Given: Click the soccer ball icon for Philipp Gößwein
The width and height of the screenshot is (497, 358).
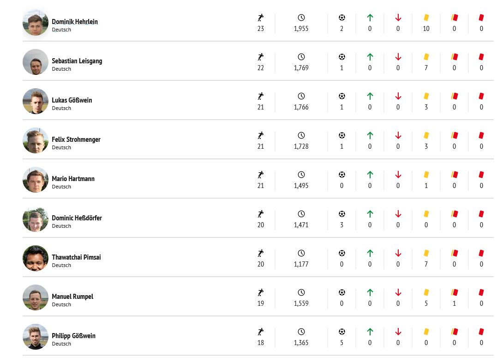Looking at the screenshot, I should (x=341, y=332).
